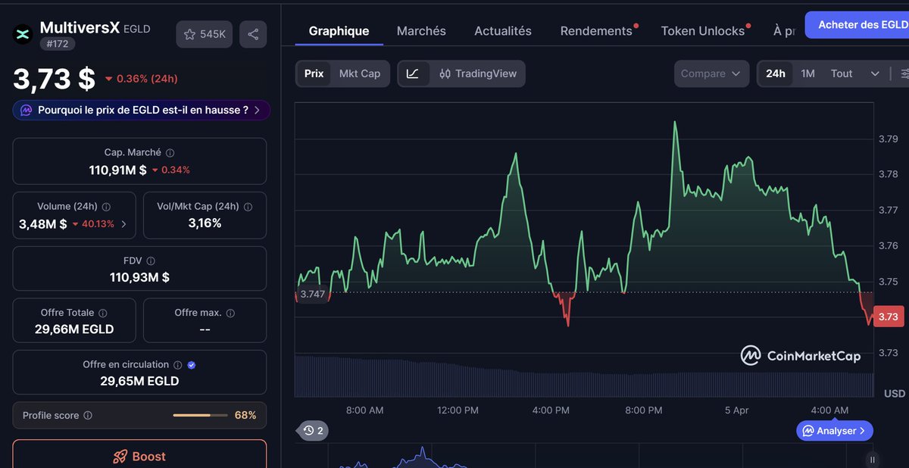Viewport: 909px width, 468px height.
Task: Click the 3,48M $ volume value
Action: 42,224
